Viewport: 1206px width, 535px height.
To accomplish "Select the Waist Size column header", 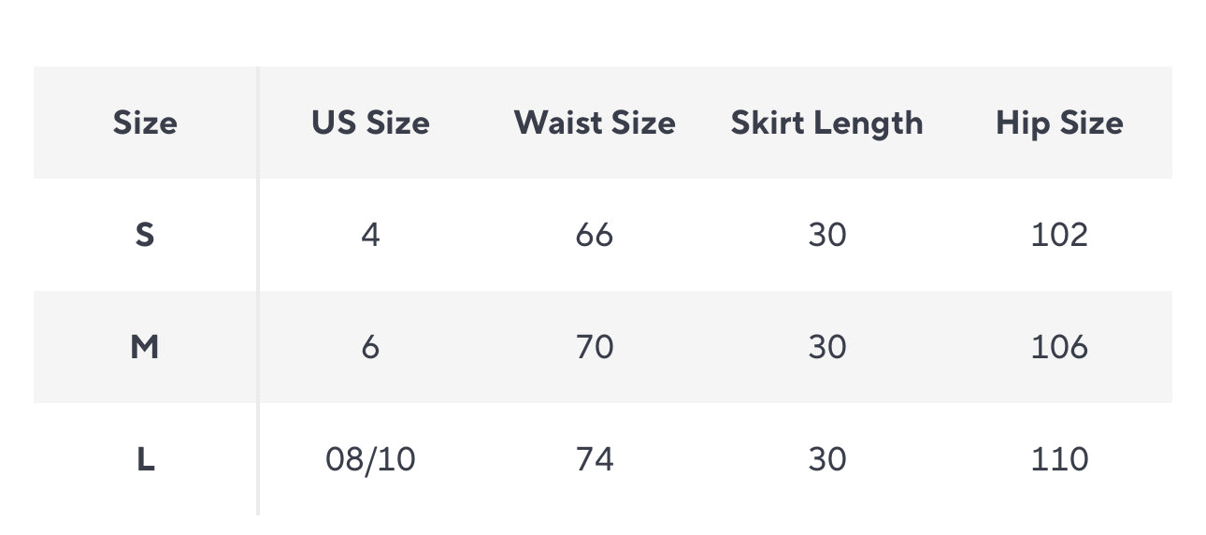I will [x=595, y=123].
